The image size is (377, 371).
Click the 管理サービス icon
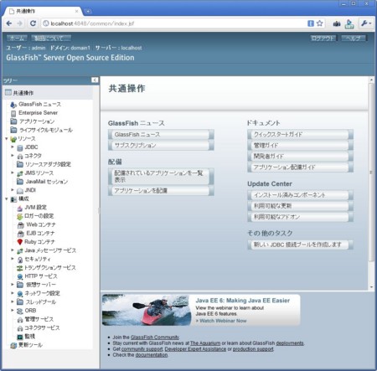(x=20, y=320)
